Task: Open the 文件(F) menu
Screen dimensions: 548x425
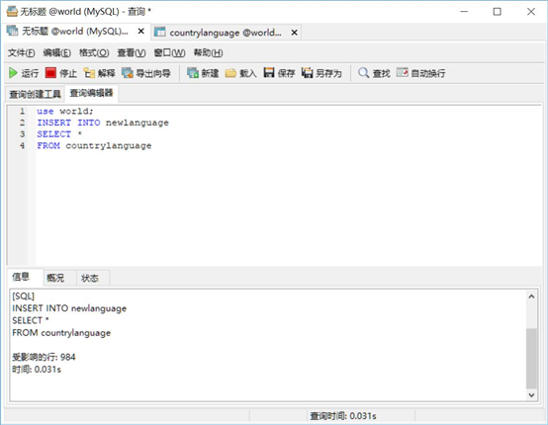Action: [x=22, y=53]
